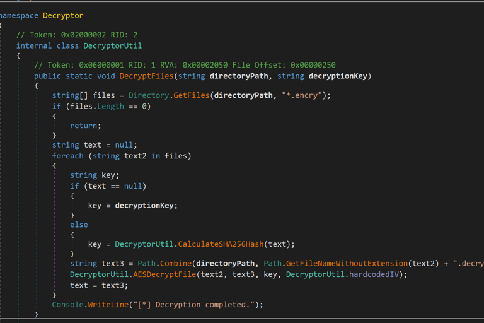Click text3 in 'string text3 =' declaration

tap(113, 263)
